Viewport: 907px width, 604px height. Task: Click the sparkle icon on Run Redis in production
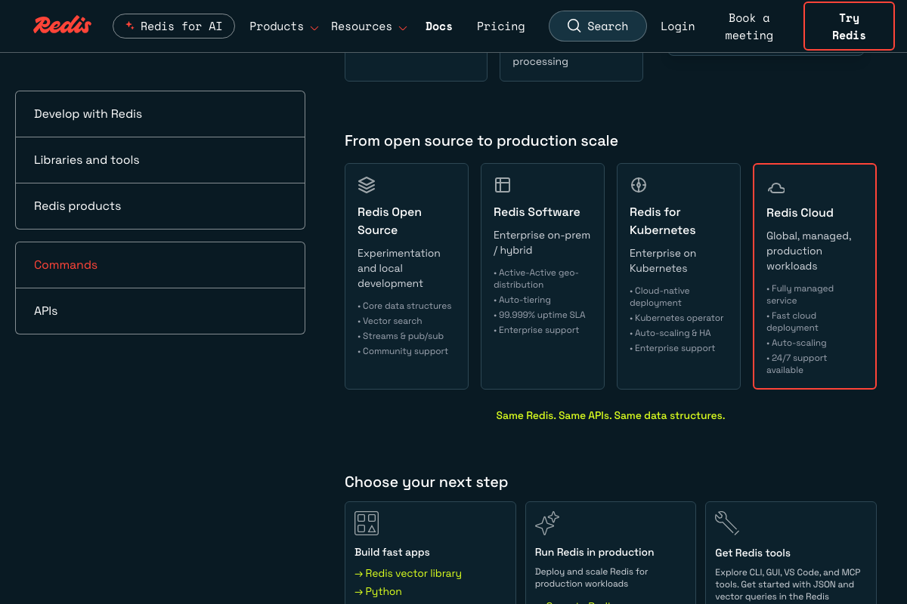pos(546,522)
